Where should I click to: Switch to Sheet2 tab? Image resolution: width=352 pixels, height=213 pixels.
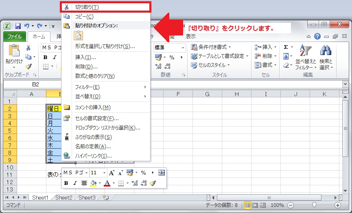click(64, 198)
